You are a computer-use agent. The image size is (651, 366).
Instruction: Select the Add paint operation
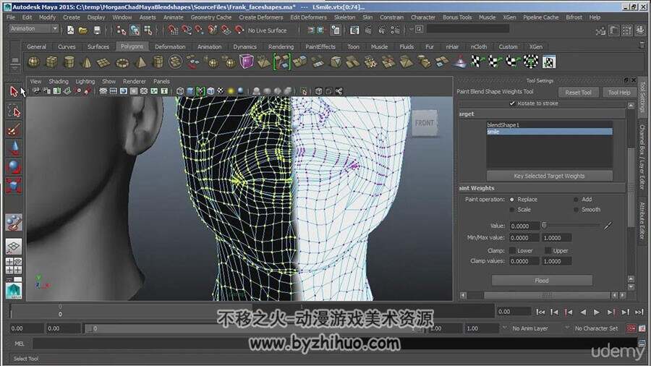point(576,200)
